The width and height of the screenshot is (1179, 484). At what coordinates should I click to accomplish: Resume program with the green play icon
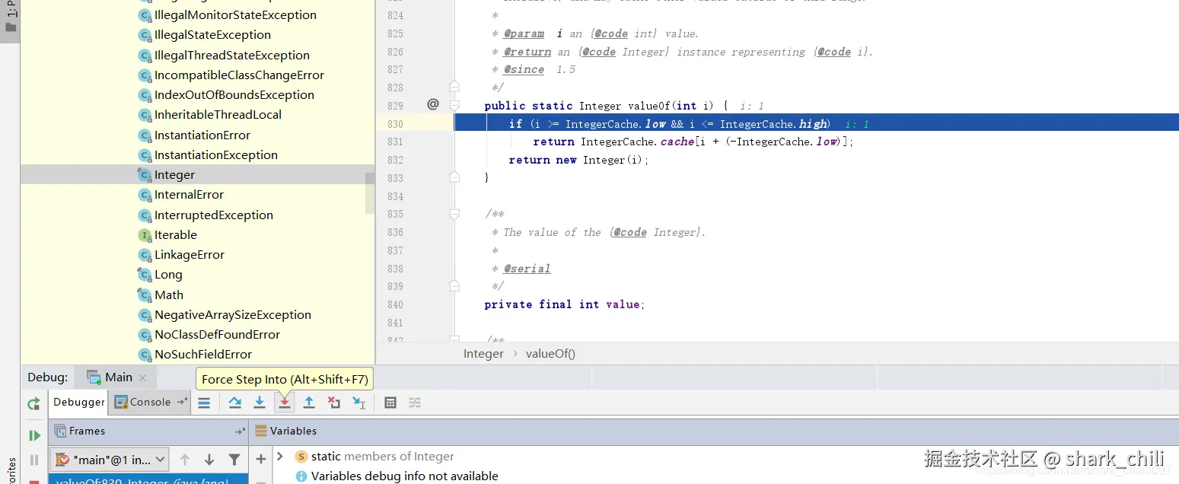(x=34, y=435)
